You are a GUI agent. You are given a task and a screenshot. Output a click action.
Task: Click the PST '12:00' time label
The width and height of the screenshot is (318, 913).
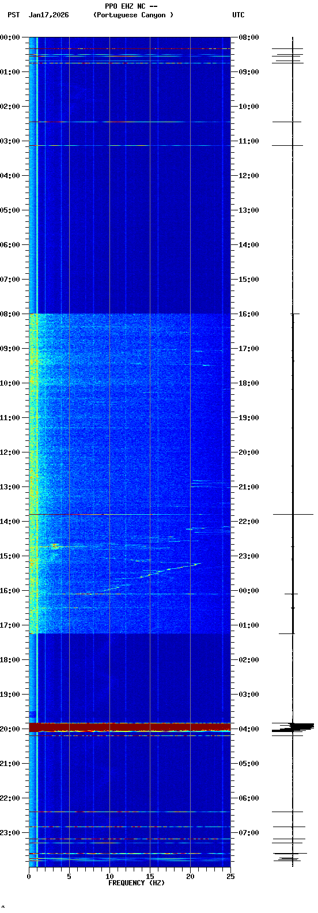pyautogui.click(x=10, y=452)
